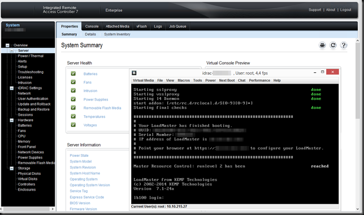Image resolution: width=364 pixels, height=215 pixels.
Task: Select Network under iDRAC Settings
Action: pos(24,93)
